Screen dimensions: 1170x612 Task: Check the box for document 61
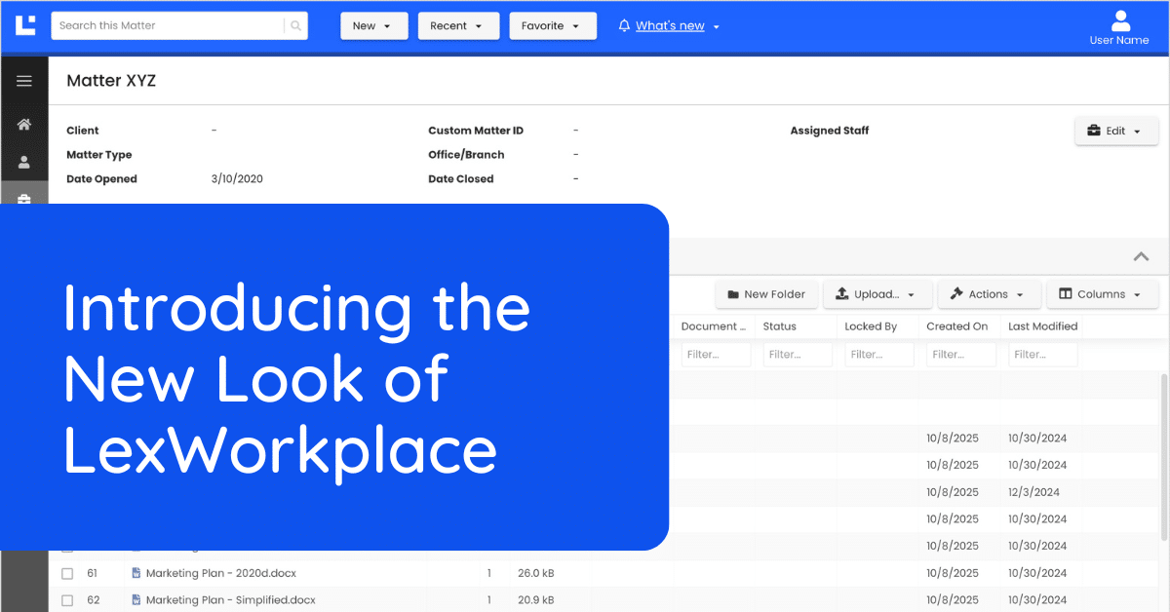67,573
